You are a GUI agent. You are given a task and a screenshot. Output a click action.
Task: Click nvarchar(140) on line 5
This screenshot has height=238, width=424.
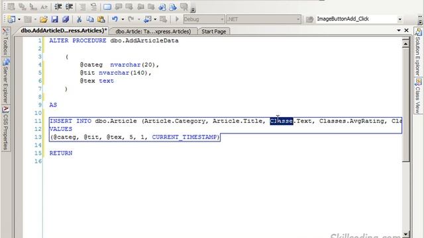(124, 73)
